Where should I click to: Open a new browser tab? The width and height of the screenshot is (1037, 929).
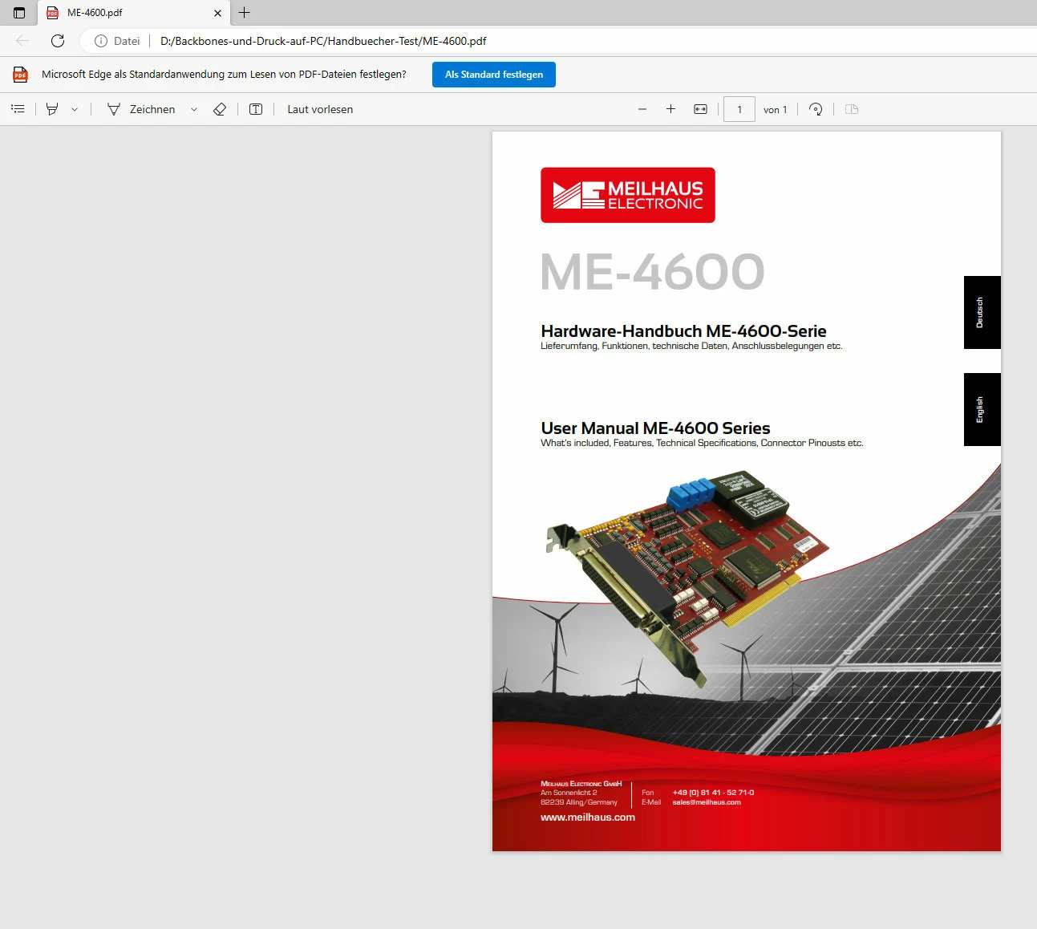pyautogui.click(x=245, y=13)
